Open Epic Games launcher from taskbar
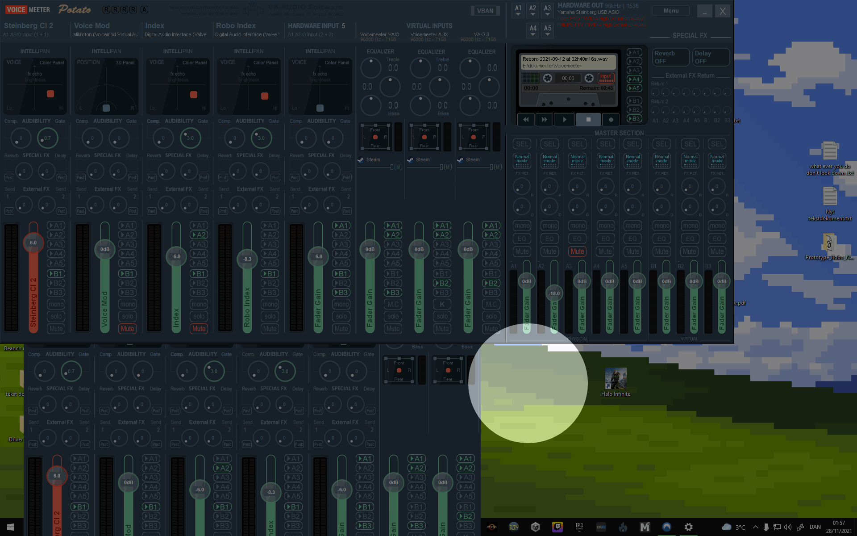Viewport: 857px width, 536px height. [579, 527]
